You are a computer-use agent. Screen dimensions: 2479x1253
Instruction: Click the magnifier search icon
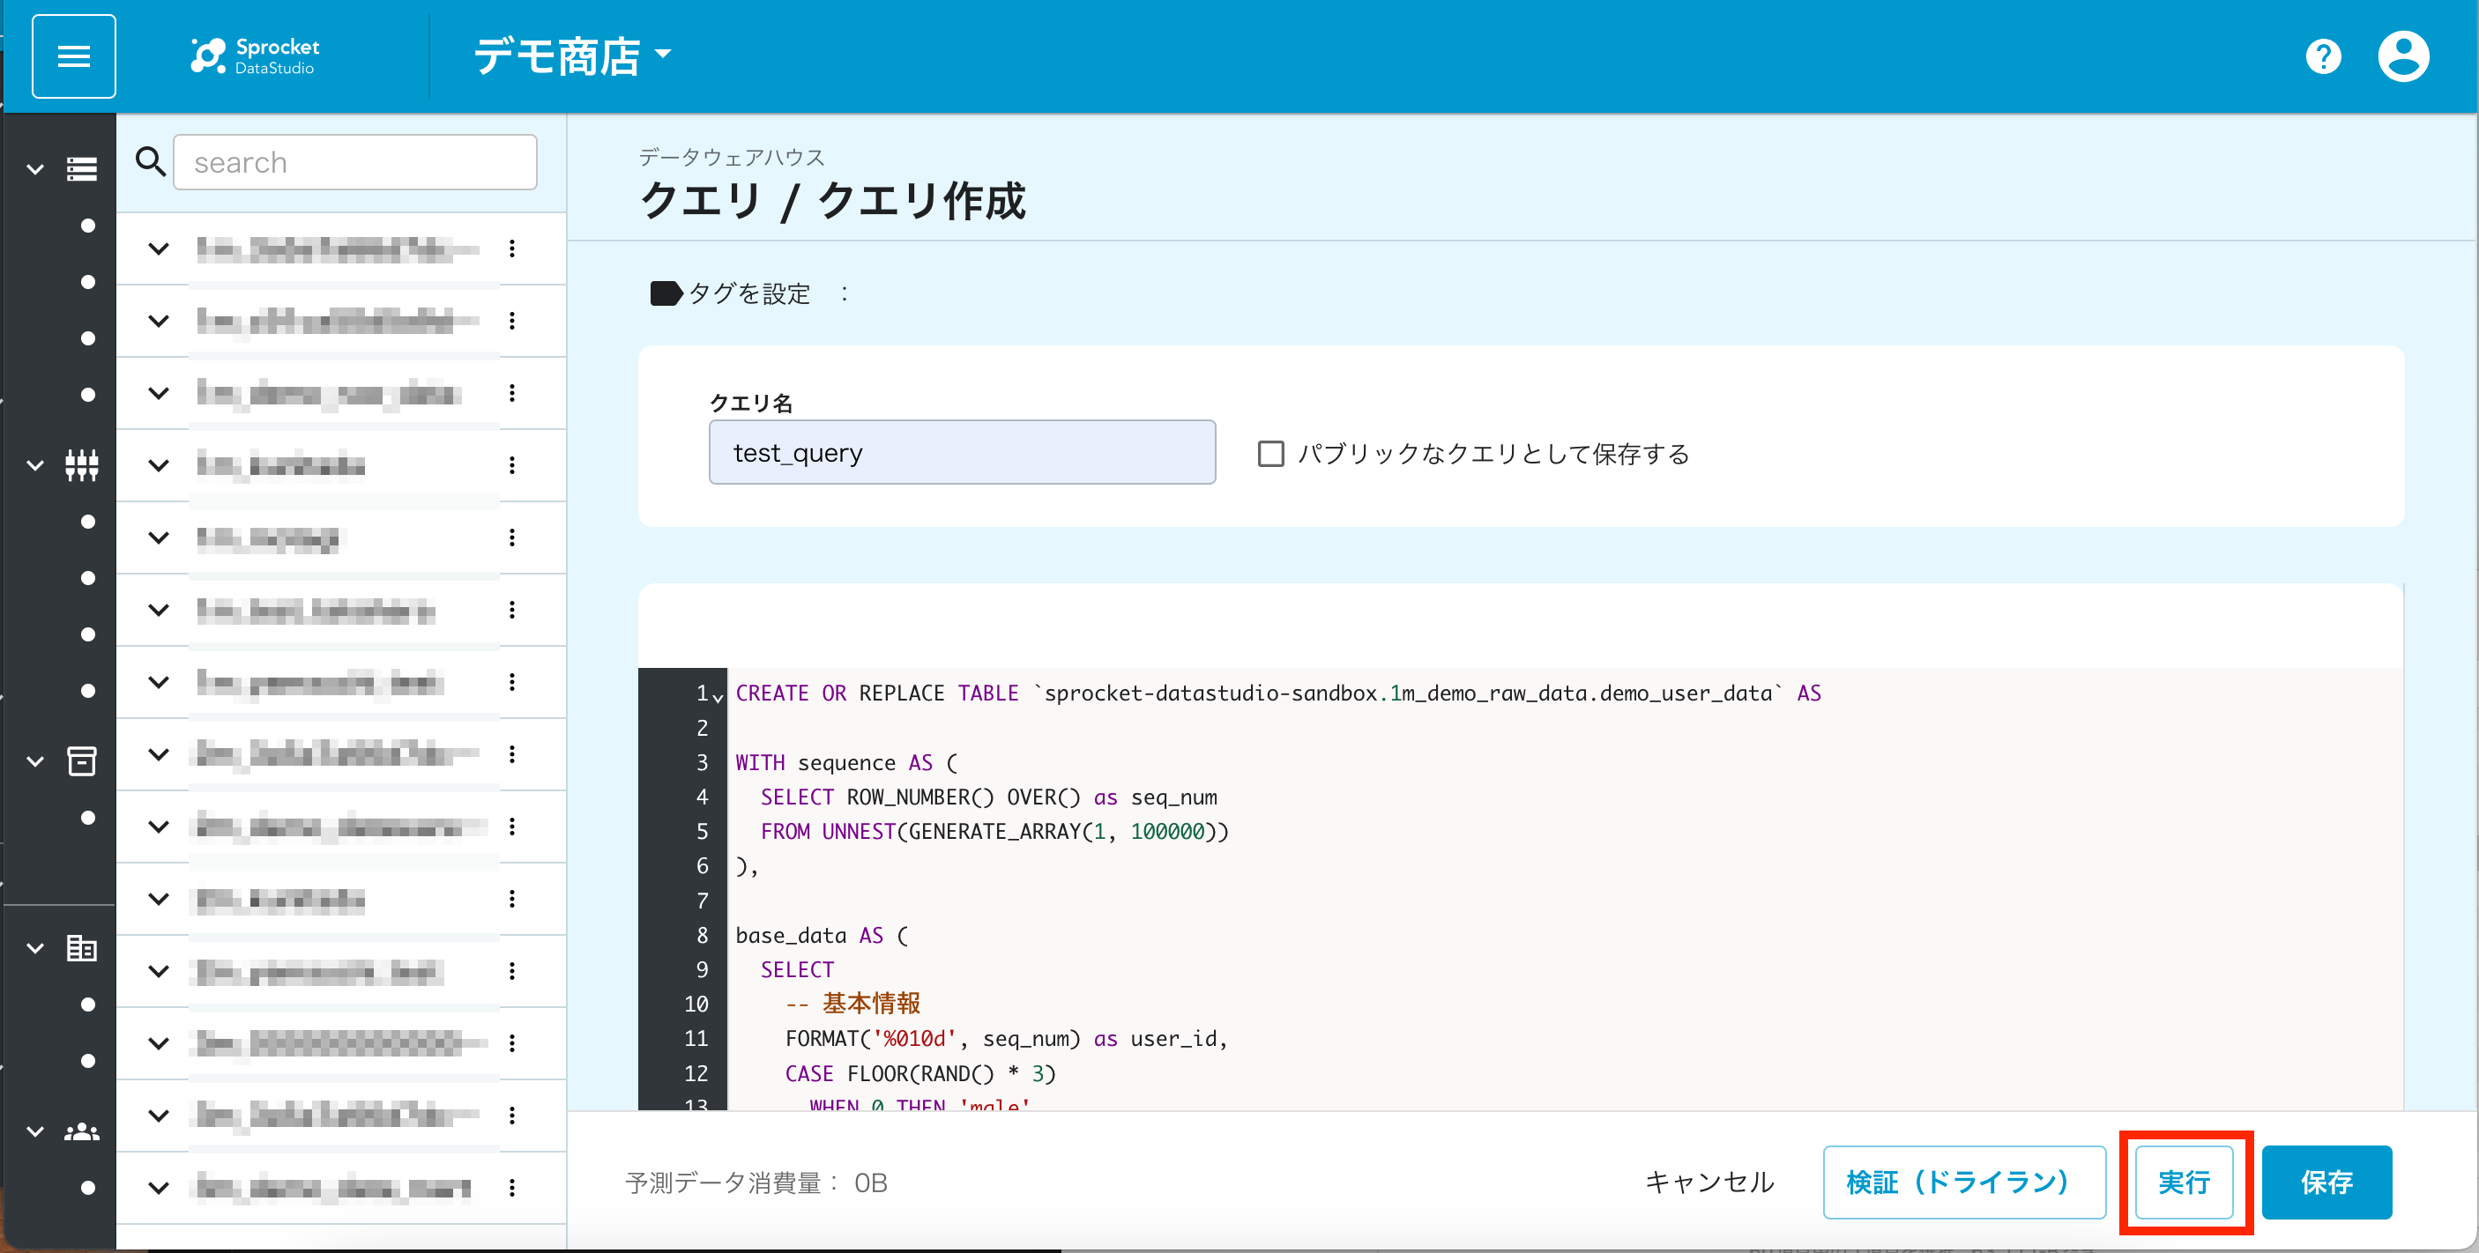tap(150, 161)
